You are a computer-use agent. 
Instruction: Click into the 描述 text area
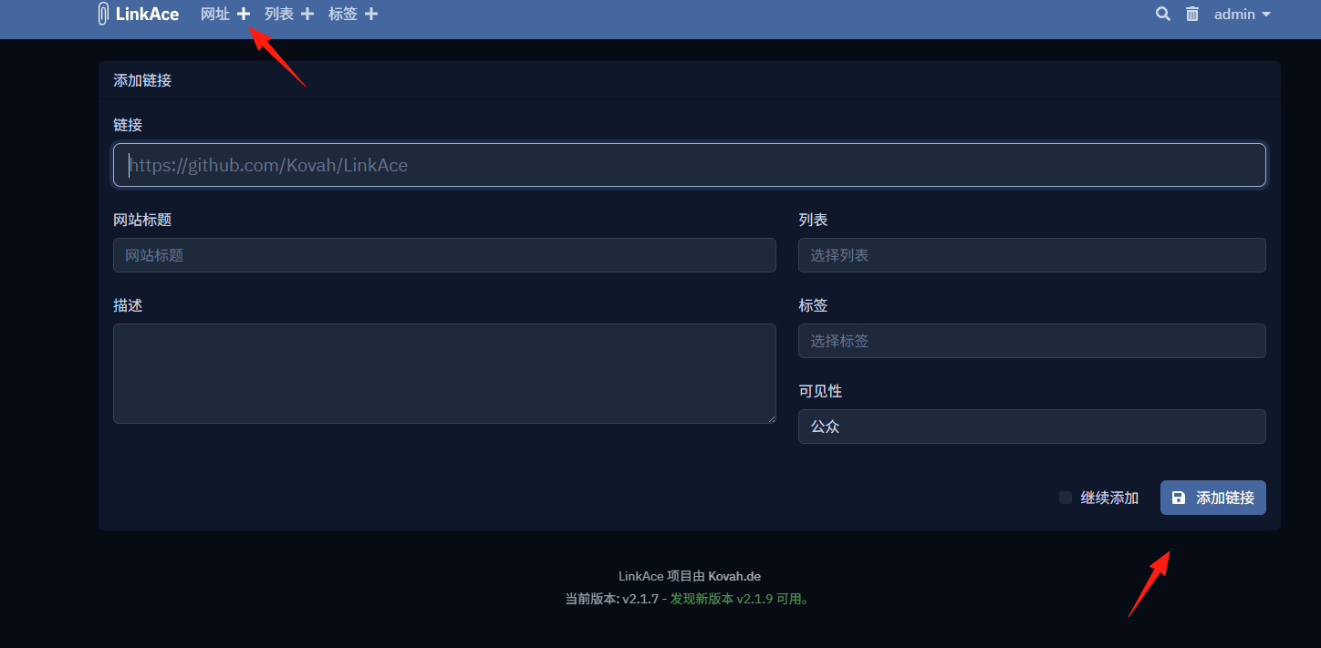(x=444, y=374)
